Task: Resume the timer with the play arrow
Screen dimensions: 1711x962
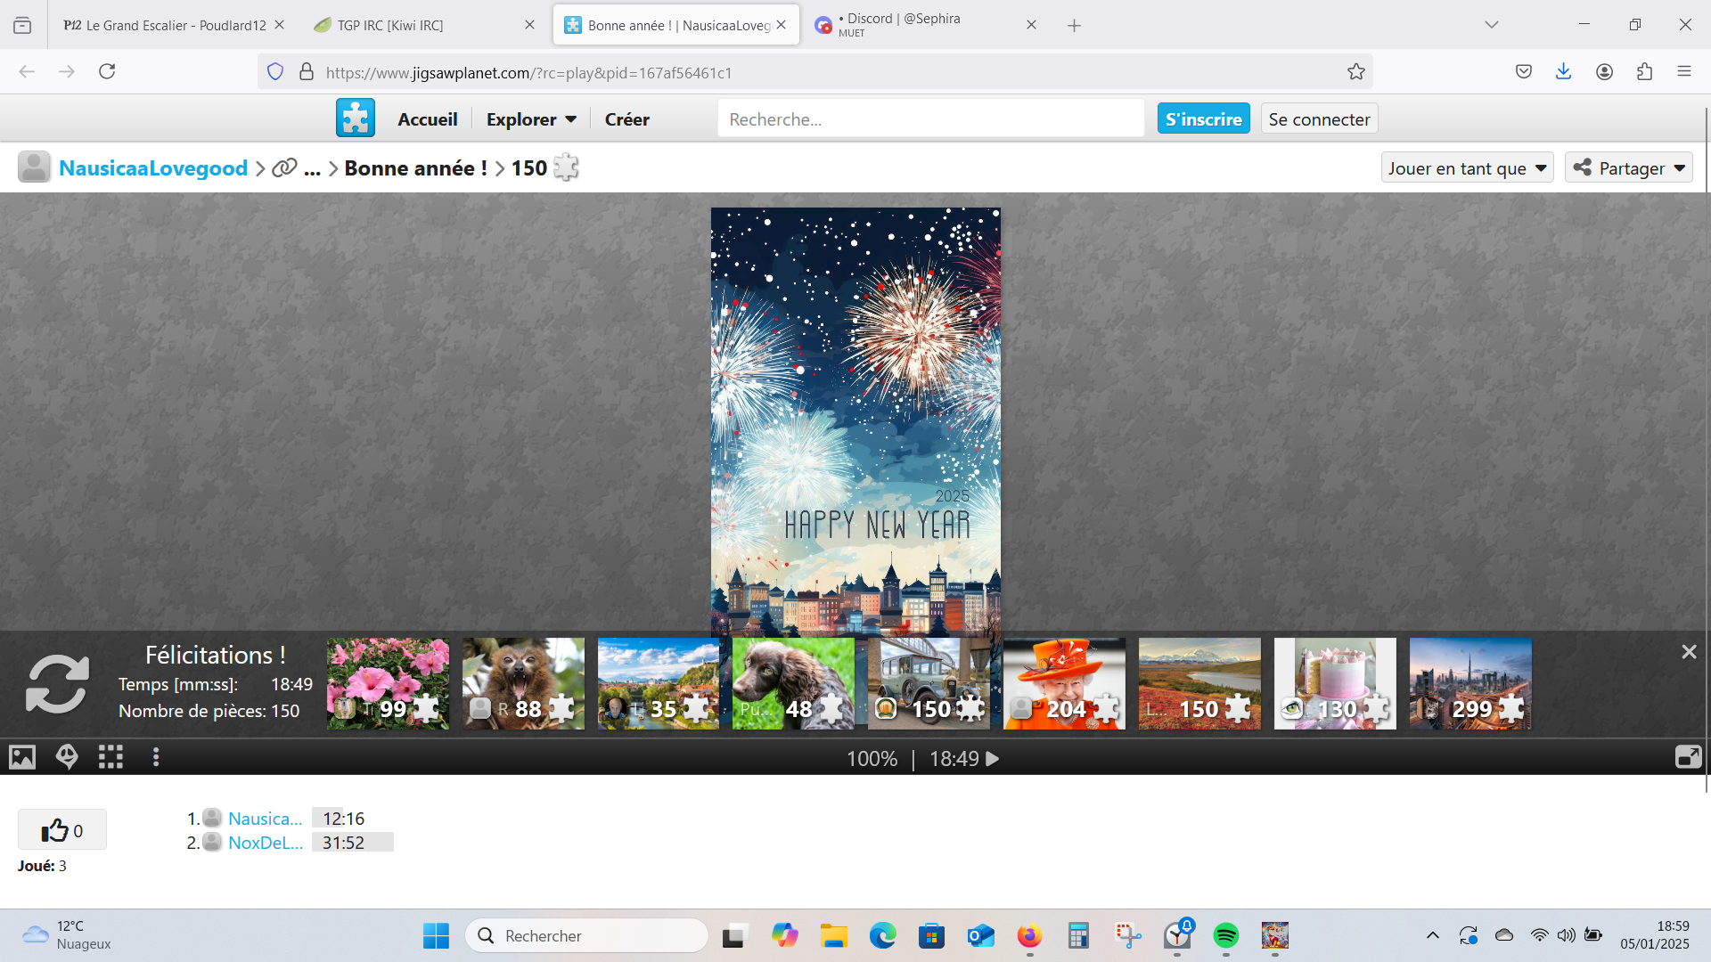Action: (993, 759)
